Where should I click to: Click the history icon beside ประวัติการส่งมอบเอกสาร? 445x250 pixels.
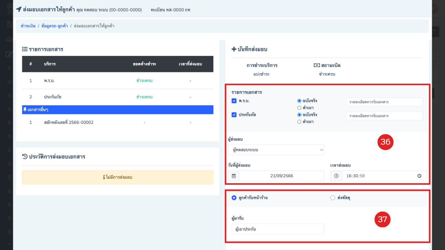25,157
